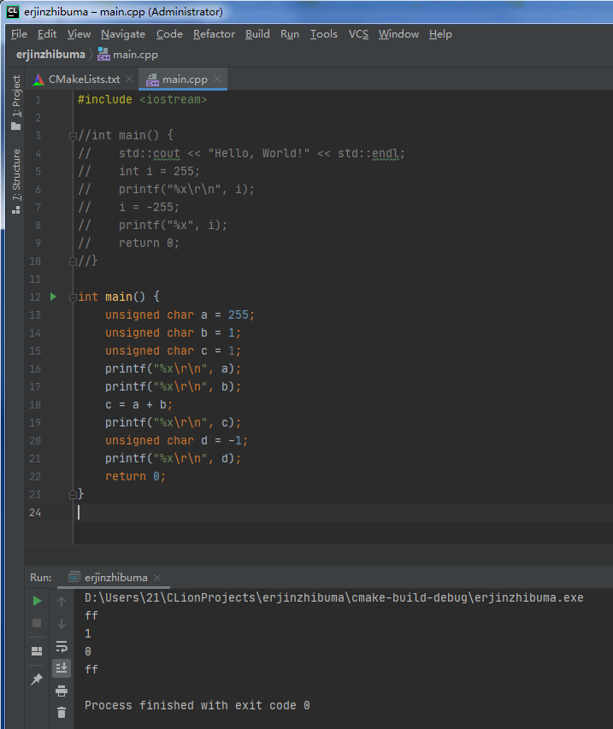Toggle scroll to end in Run console
Image resolution: width=613 pixels, height=729 pixels.
(62, 667)
